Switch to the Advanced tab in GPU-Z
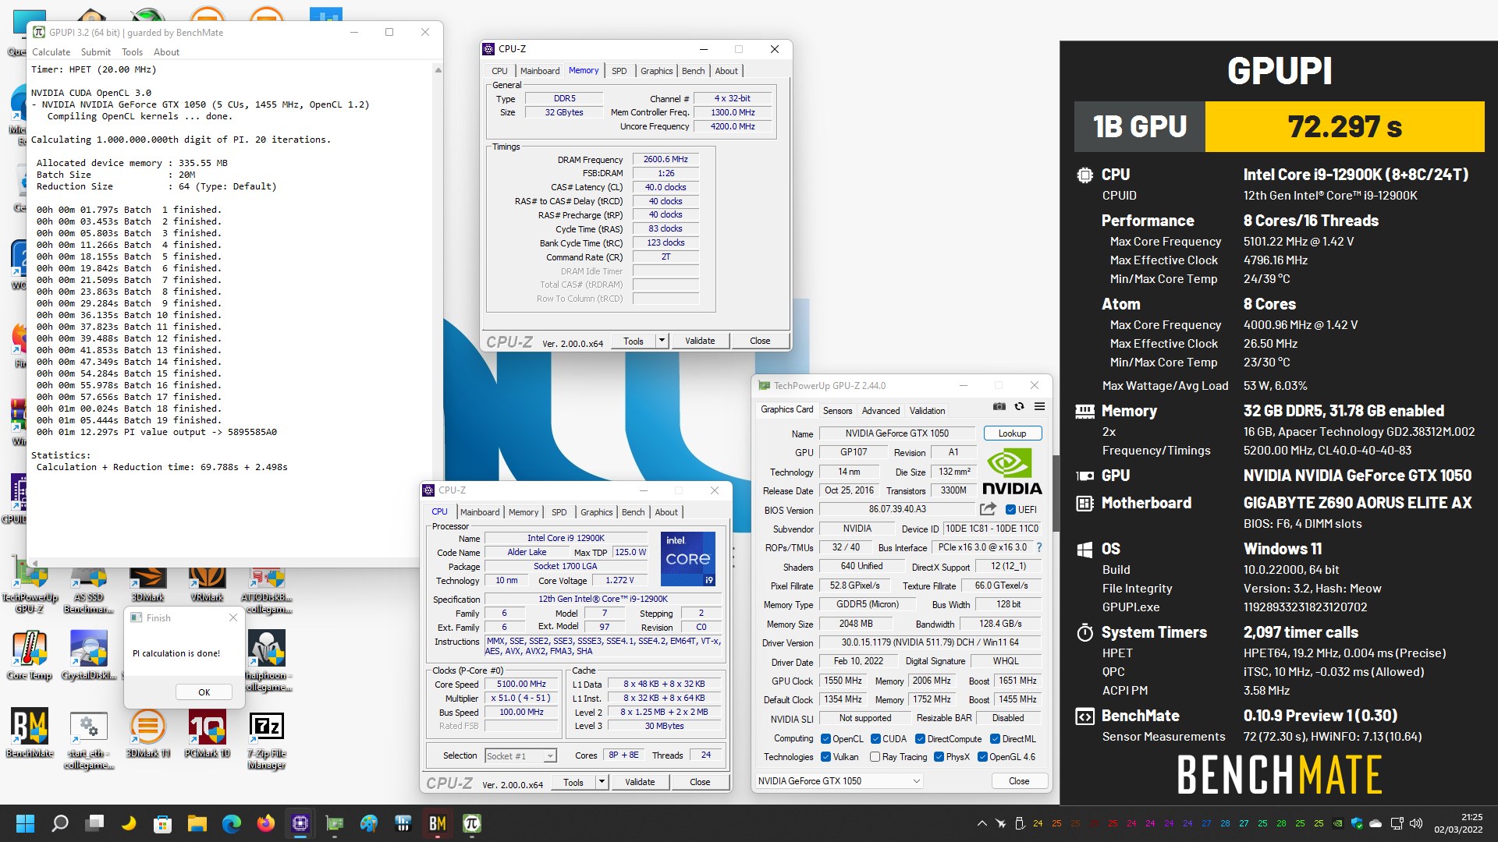This screenshot has height=842, width=1498. click(881, 411)
